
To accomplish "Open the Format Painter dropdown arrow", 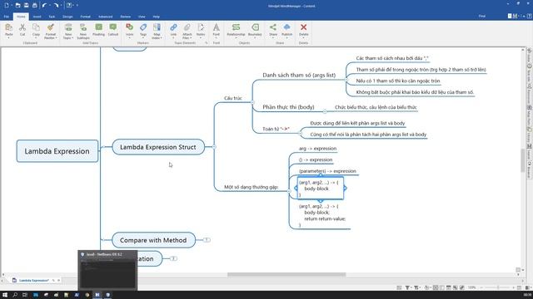I will click(56, 38).
